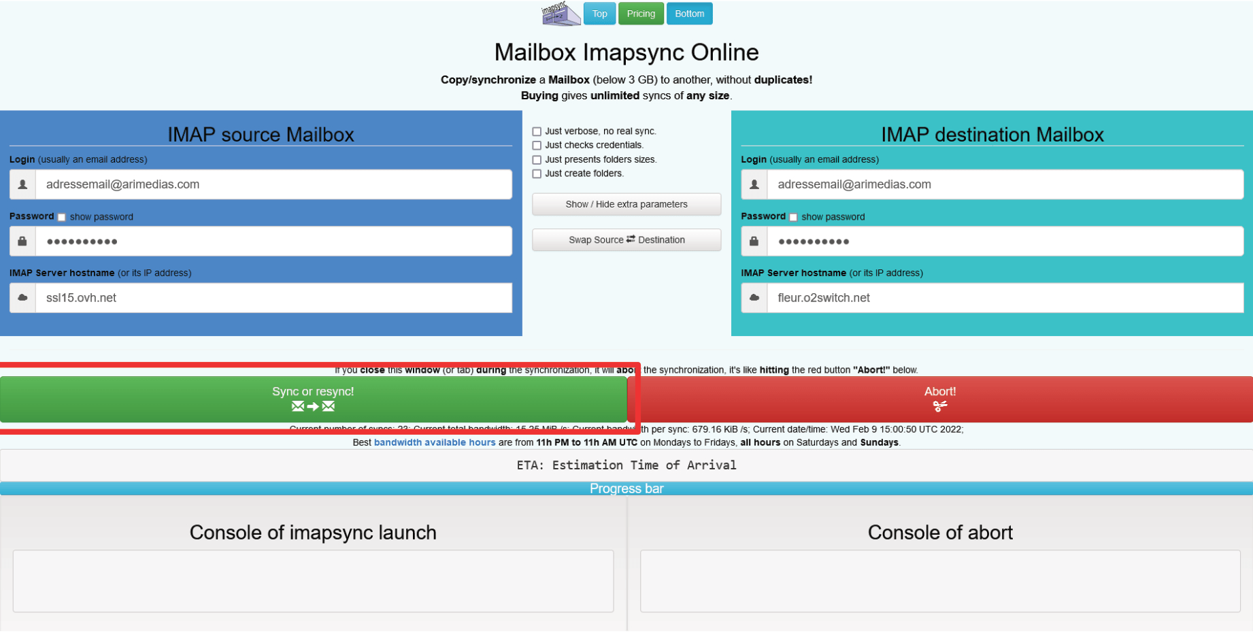Screen dimensions: 1253x634
Task: Click the lock icon beside destination password
Action: point(754,241)
